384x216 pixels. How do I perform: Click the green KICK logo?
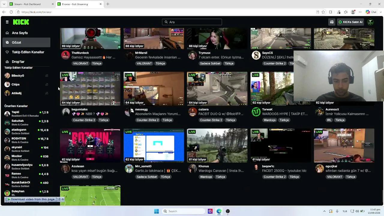21,22
